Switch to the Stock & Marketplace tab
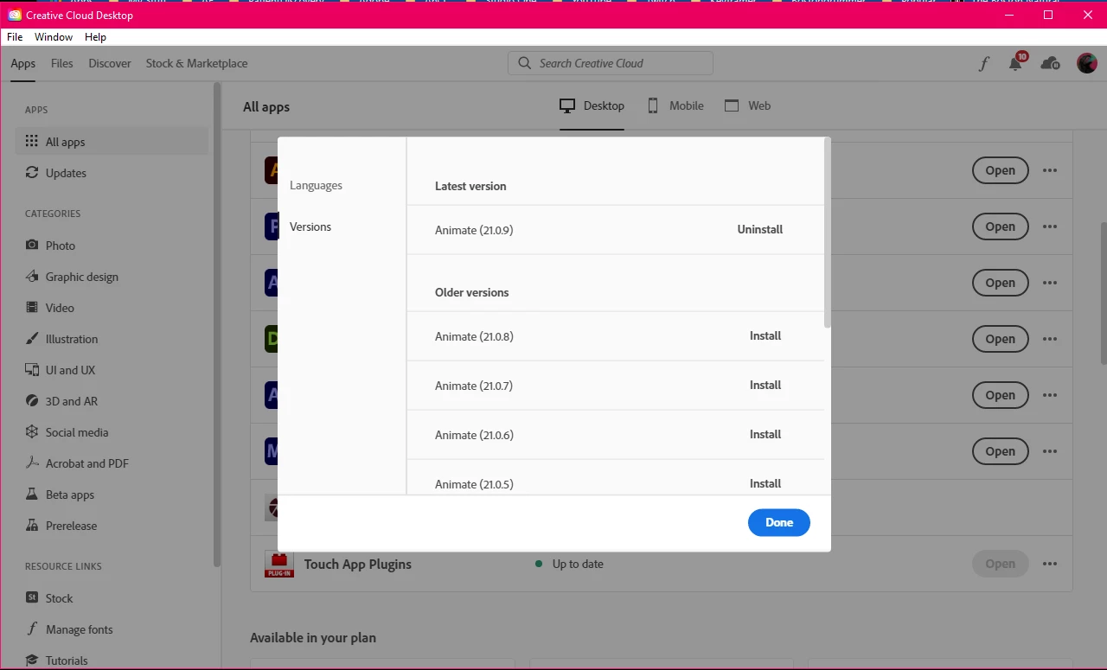 (196, 63)
